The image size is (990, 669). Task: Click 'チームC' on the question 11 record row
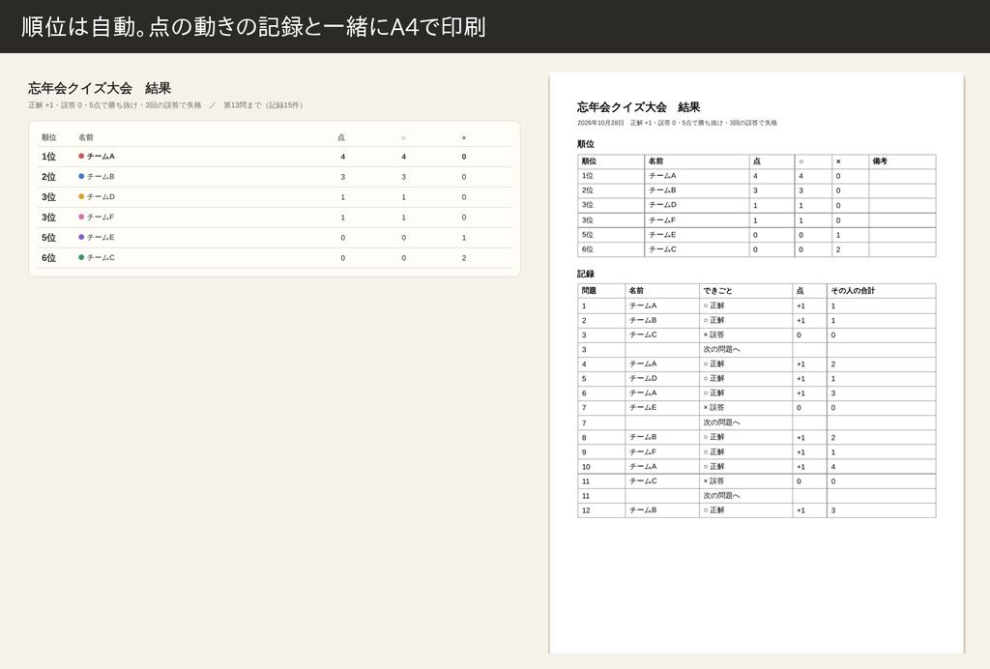click(x=643, y=480)
